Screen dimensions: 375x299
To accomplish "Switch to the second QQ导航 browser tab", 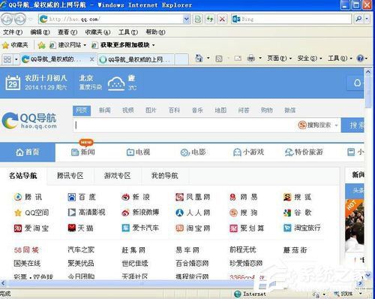I will pyautogui.click(x=136, y=59).
